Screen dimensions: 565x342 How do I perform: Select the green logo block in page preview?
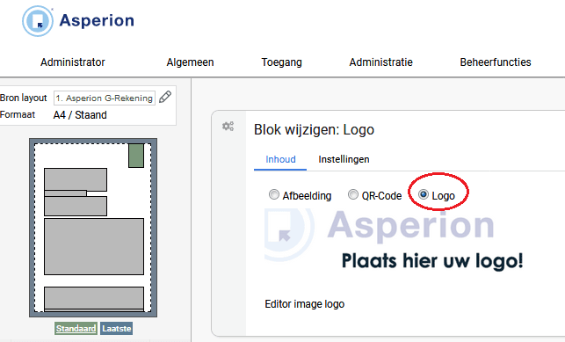[136, 156]
